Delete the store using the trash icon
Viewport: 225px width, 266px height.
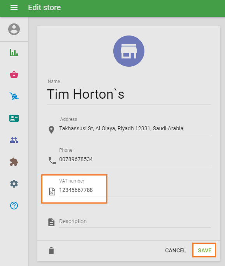tap(51, 251)
